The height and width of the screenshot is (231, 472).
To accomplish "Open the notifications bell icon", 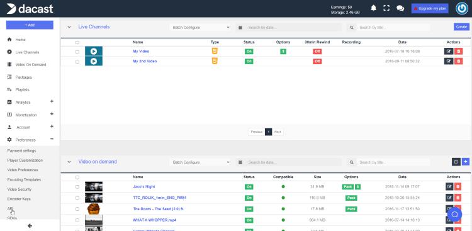I will coord(373,8).
